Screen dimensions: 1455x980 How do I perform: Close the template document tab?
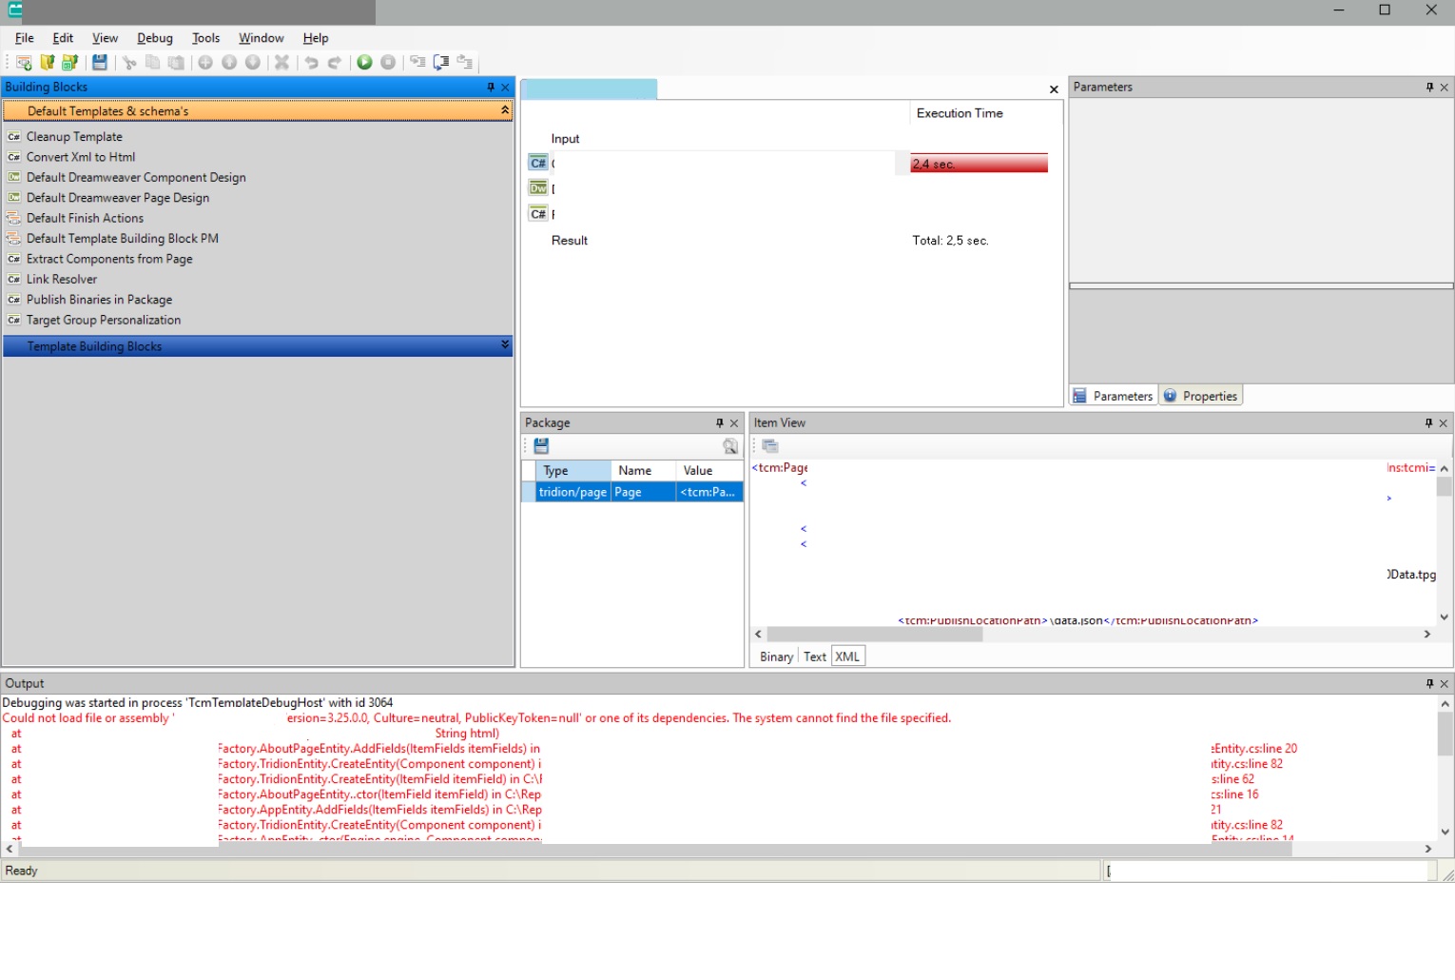point(1054,89)
